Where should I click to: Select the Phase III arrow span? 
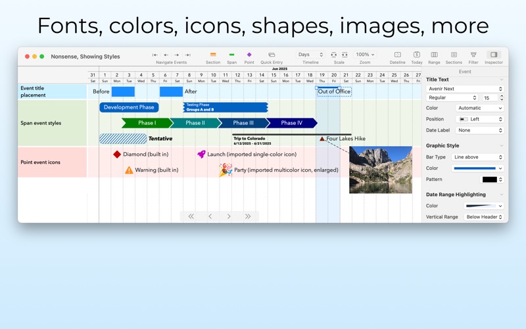click(243, 123)
